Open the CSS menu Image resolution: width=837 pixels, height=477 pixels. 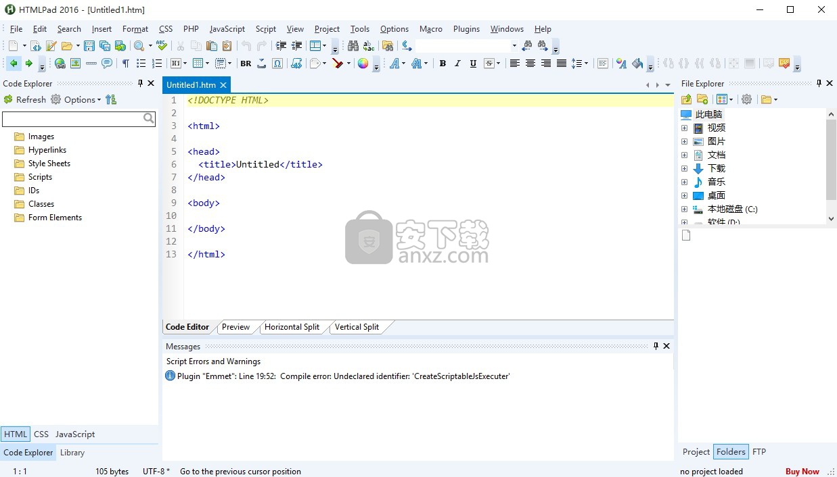coord(166,29)
